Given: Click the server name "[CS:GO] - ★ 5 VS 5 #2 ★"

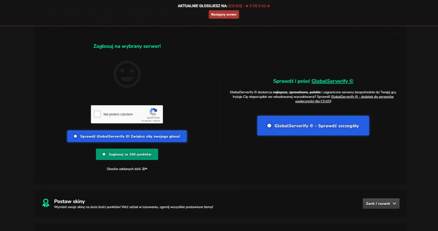Looking at the screenshot, I should [x=249, y=6].
